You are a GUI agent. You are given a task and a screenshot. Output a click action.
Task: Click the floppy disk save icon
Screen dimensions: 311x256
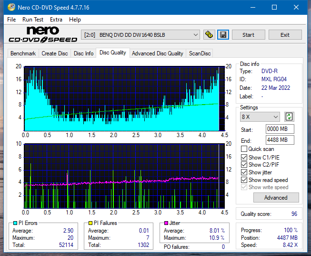coord(223,35)
